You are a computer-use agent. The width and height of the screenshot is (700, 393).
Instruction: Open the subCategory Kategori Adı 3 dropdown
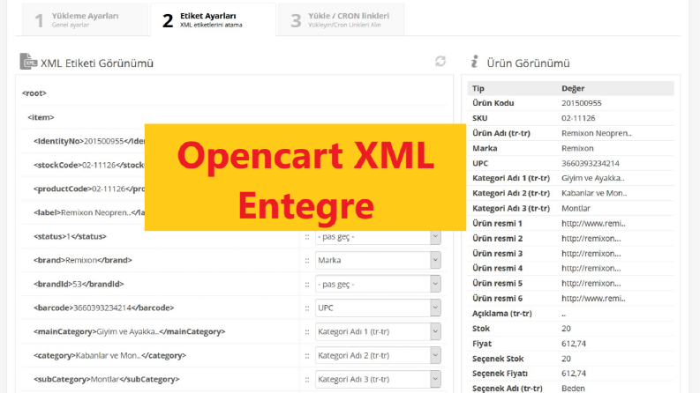(x=378, y=379)
